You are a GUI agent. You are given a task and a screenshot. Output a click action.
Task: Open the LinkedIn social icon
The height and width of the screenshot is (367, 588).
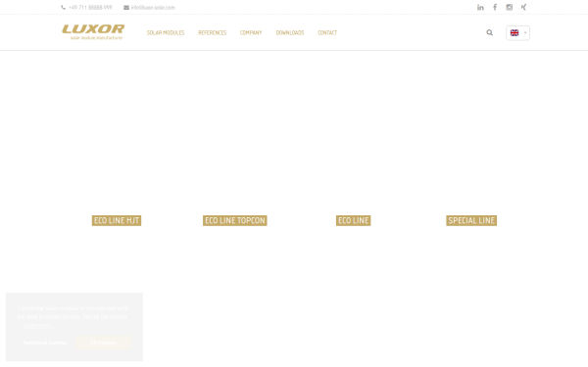(x=480, y=7)
